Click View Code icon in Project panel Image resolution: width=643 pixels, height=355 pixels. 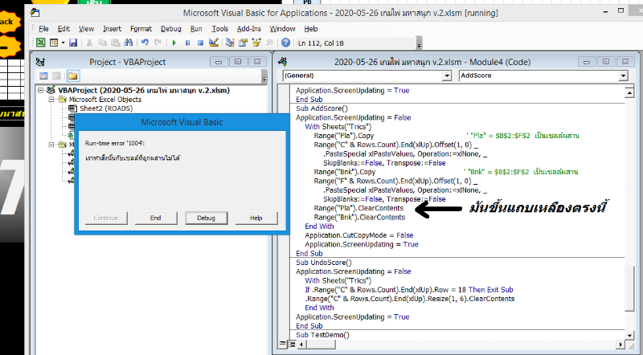[x=43, y=75]
